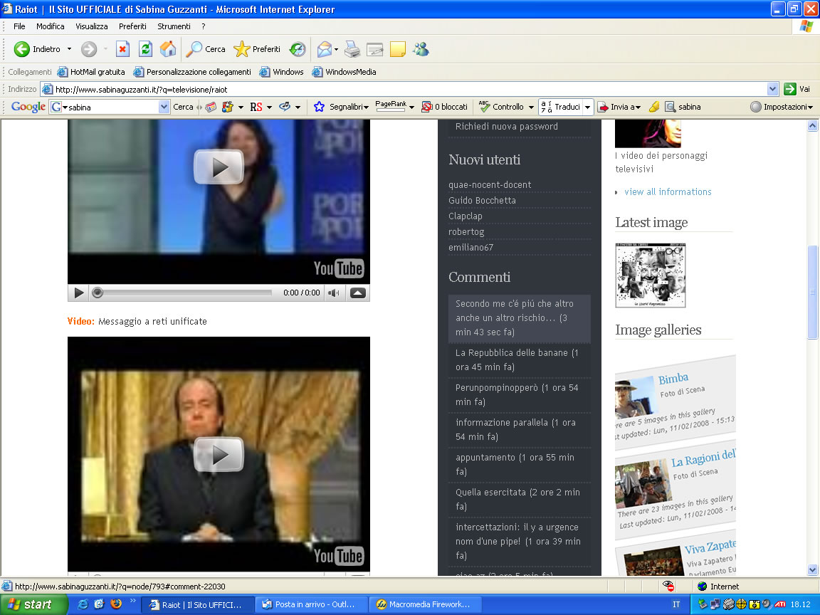
Task: Click the Google toolbar logo
Action: [28, 107]
